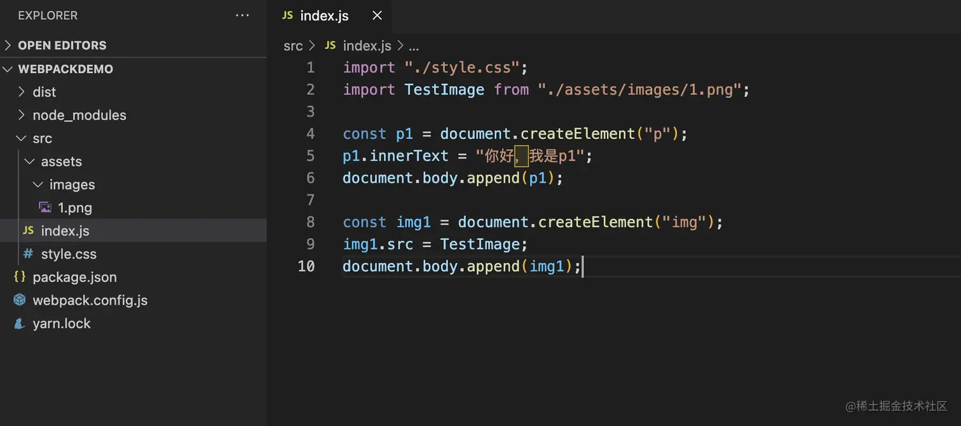961x426 pixels.
Task: Click the webpack cube icon
Action: click(20, 300)
